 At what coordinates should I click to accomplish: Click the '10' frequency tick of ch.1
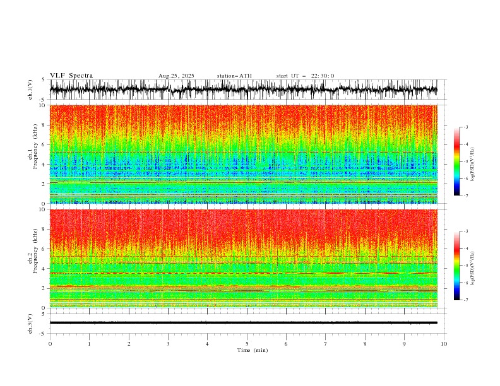click(43, 105)
